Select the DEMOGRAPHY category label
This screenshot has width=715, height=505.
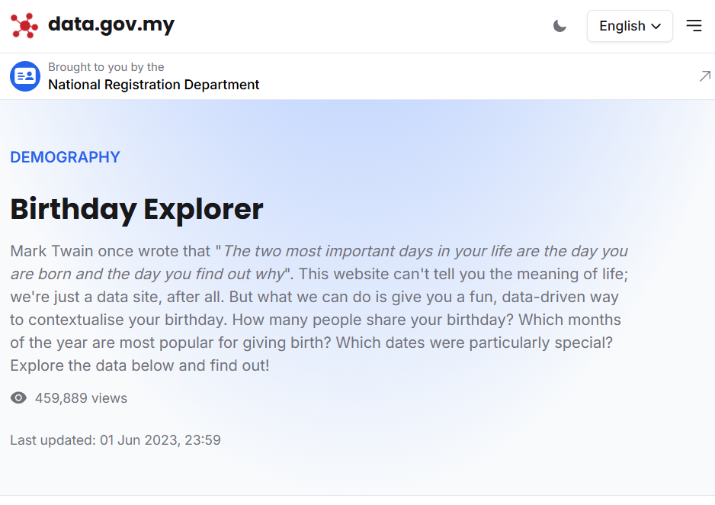(65, 157)
